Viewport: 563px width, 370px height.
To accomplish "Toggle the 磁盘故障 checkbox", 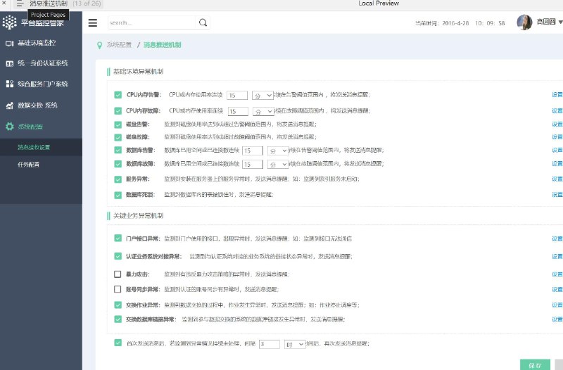I will tap(118, 137).
